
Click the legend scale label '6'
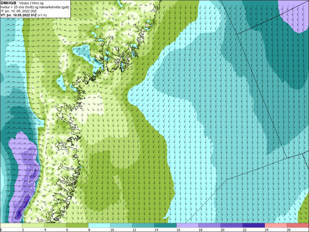[x=67, y=230]
